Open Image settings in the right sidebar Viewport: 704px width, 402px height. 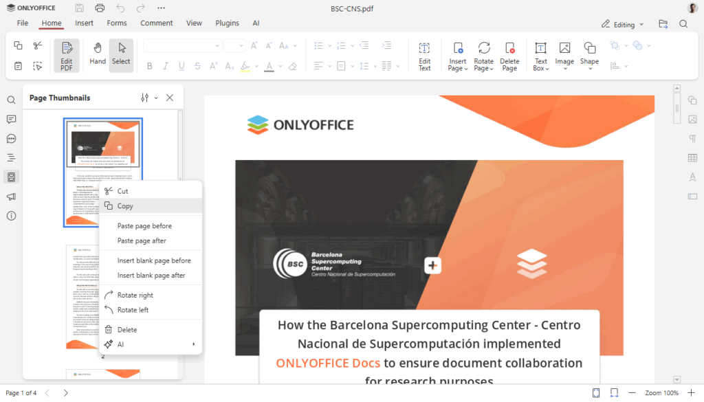693,120
